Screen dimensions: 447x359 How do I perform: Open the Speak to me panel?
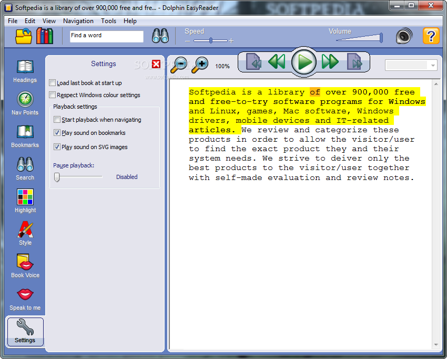pyautogui.click(x=25, y=299)
